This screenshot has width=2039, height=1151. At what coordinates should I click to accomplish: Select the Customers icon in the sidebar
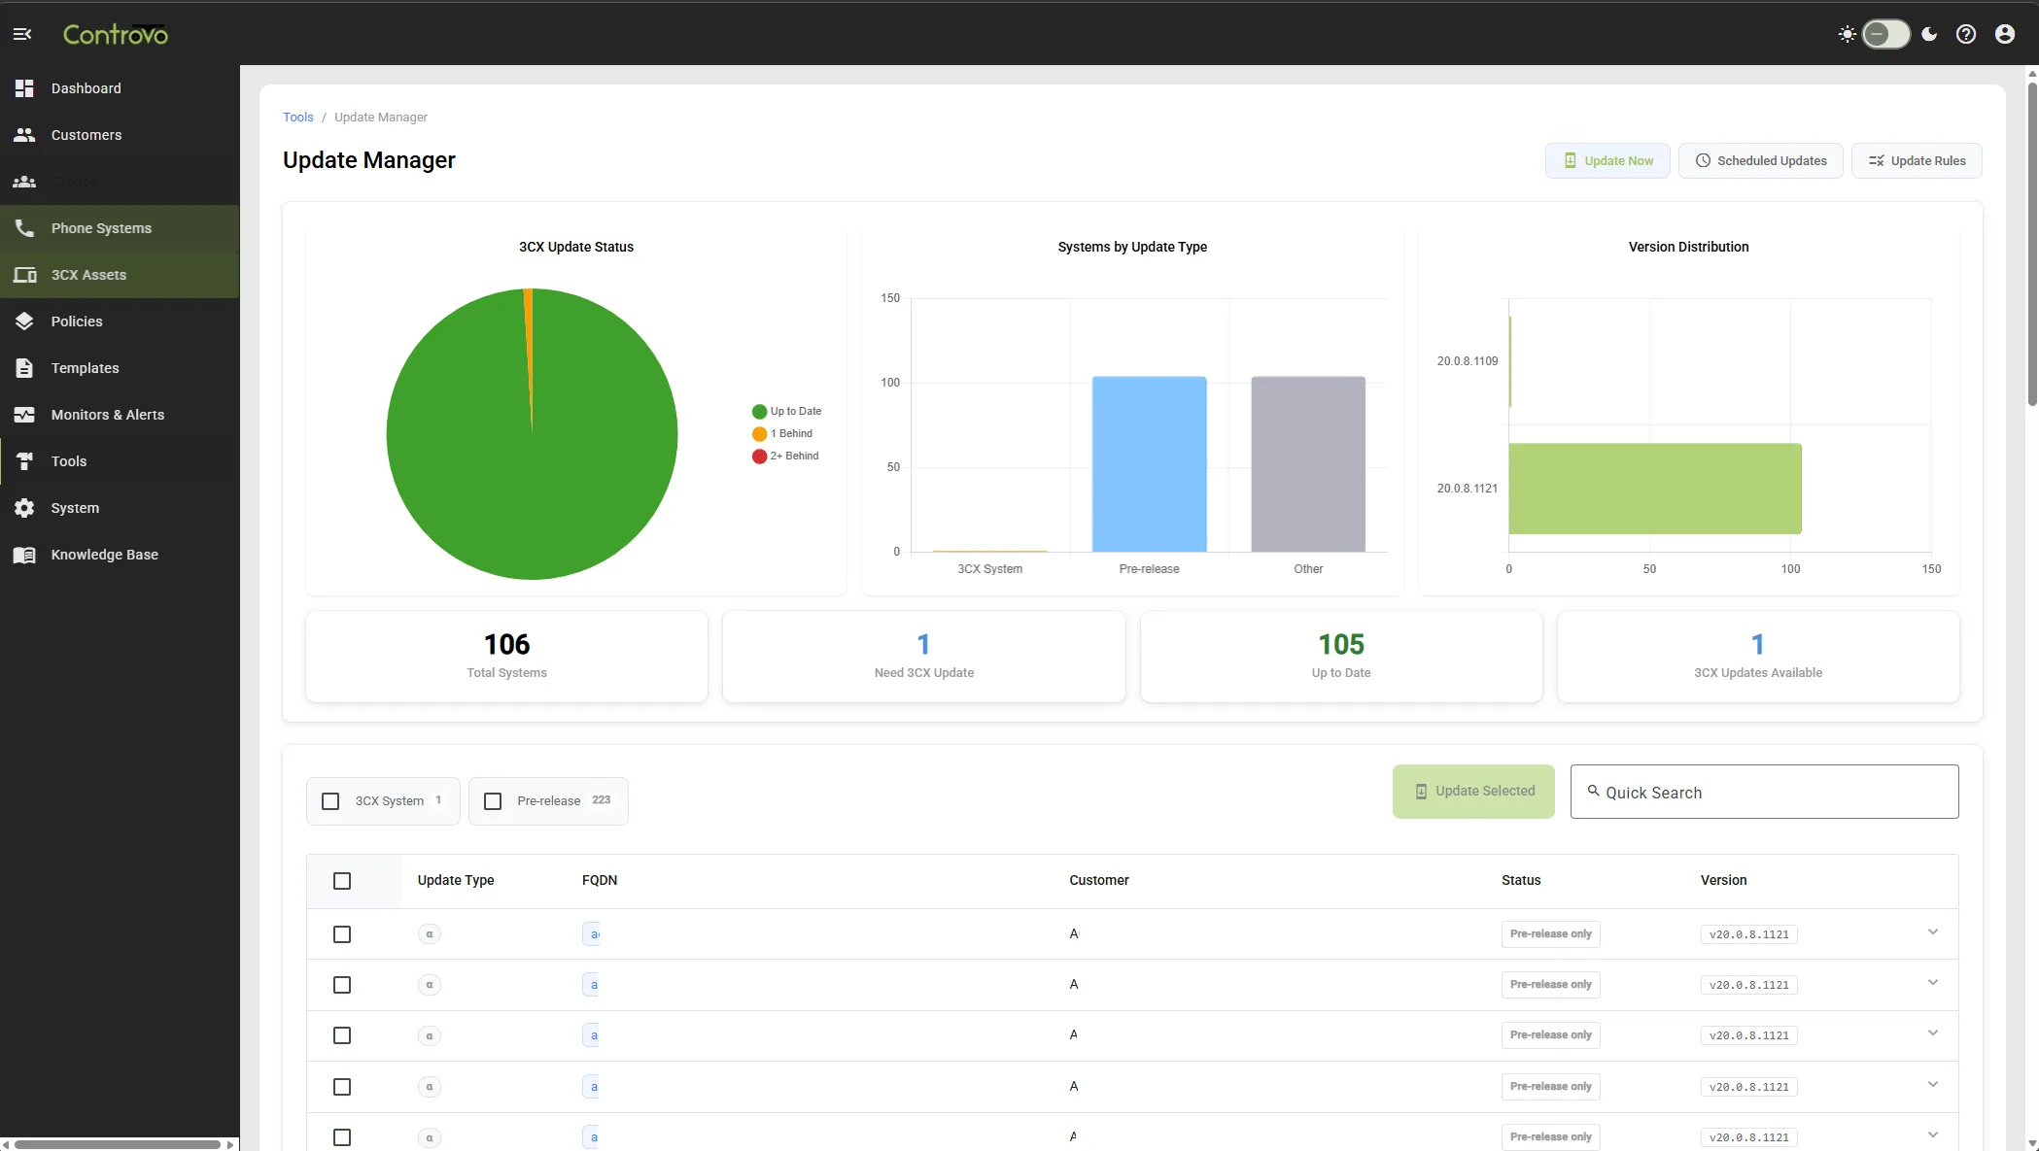click(x=25, y=135)
